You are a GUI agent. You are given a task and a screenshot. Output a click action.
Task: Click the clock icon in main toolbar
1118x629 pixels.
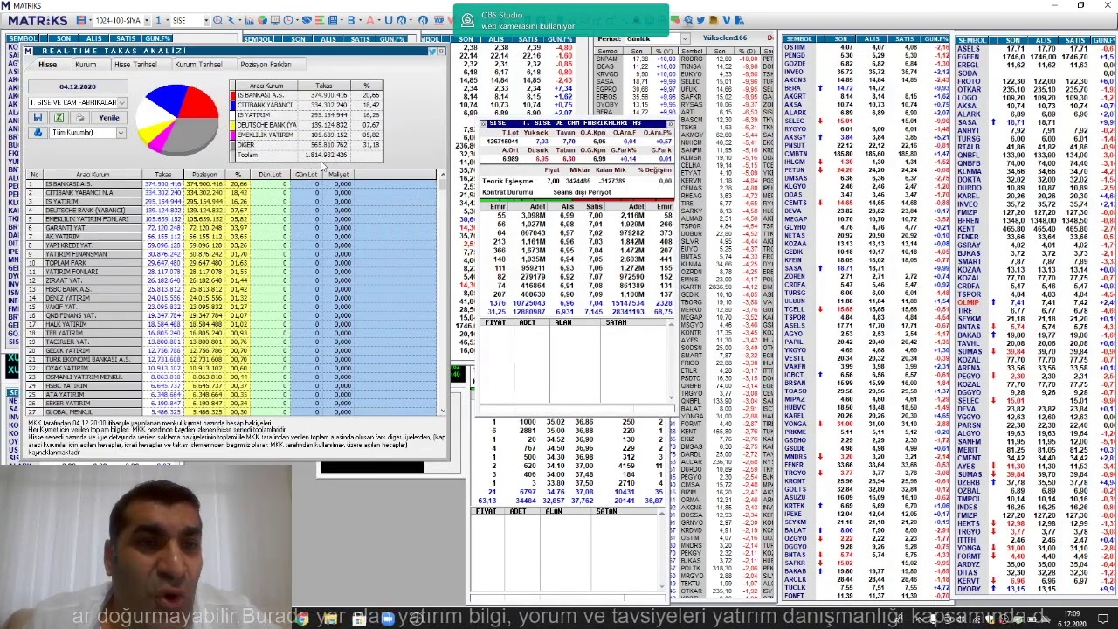[x=288, y=20]
